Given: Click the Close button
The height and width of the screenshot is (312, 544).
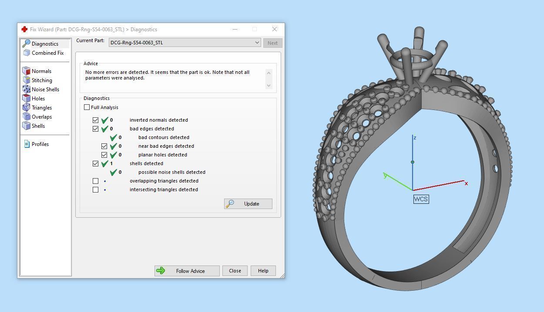Looking at the screenshot, I should click(x=235, y=270).
